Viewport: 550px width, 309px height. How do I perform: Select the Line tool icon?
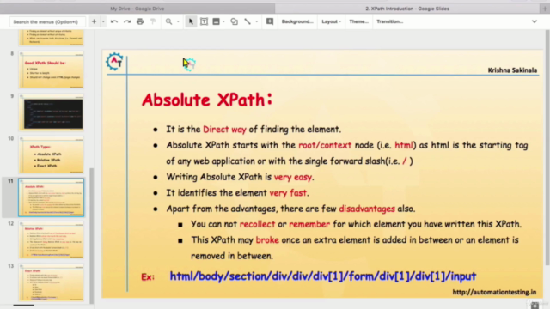tap(247, 21)
